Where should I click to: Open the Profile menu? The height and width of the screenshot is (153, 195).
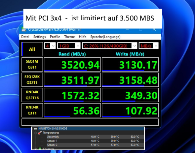click(55, 37)
